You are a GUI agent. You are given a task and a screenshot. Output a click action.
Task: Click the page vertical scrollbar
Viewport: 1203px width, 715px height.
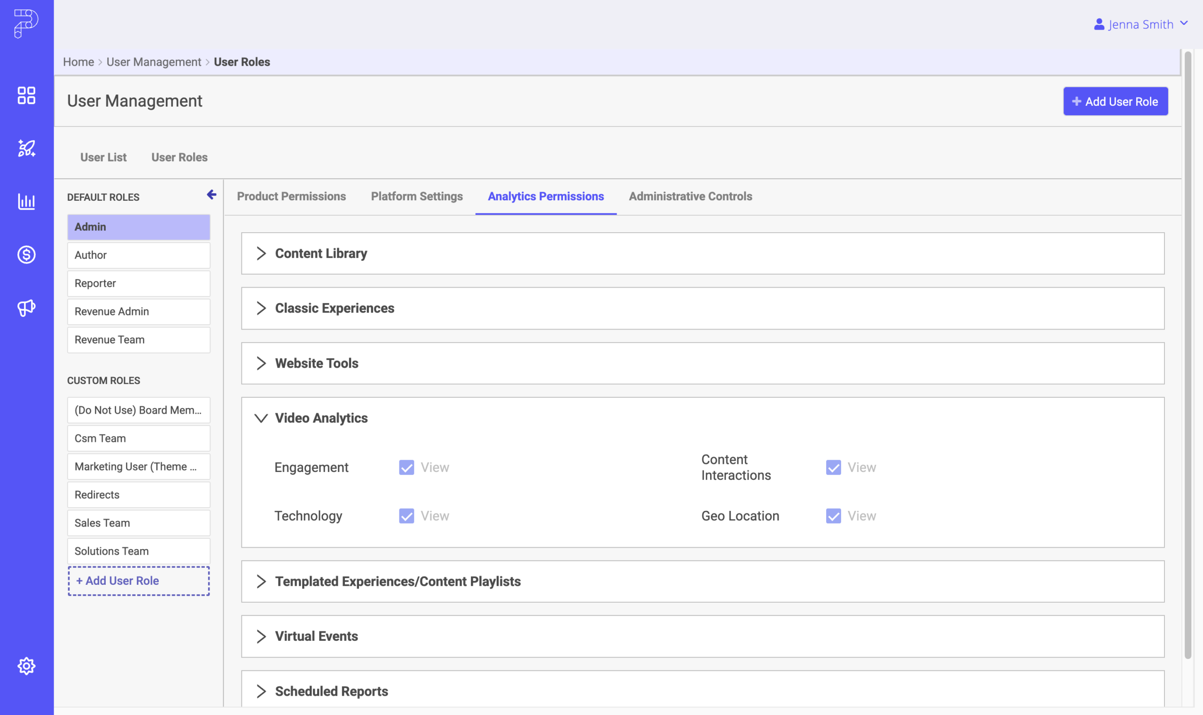1187,354
